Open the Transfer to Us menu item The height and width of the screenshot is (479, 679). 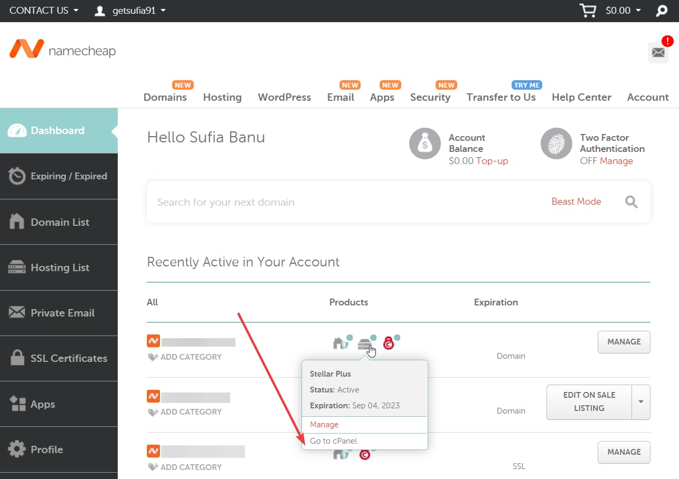[x=501, y=97]
